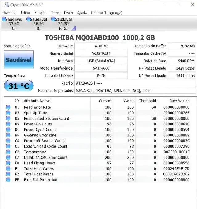Open the Tema menu

tap(55, 13)
